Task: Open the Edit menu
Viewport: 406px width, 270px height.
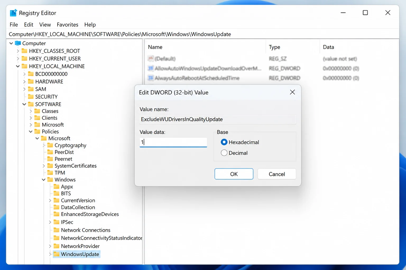Action: click(x=29, y=25)
